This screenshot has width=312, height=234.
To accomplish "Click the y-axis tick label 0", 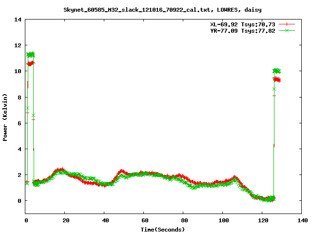I will (x=19, y=201).
